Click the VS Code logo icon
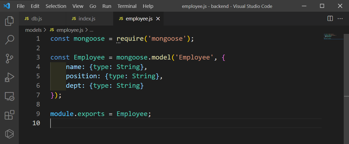 point(7,6)
